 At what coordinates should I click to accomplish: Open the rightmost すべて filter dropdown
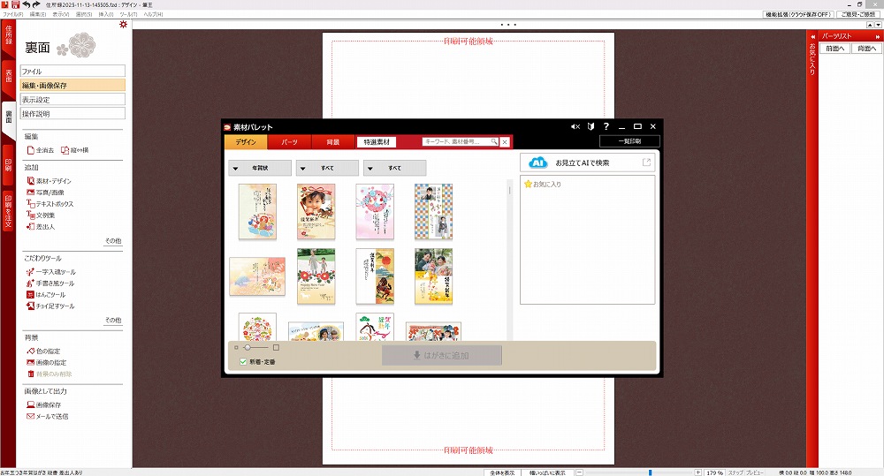click(x=394, y=168)
